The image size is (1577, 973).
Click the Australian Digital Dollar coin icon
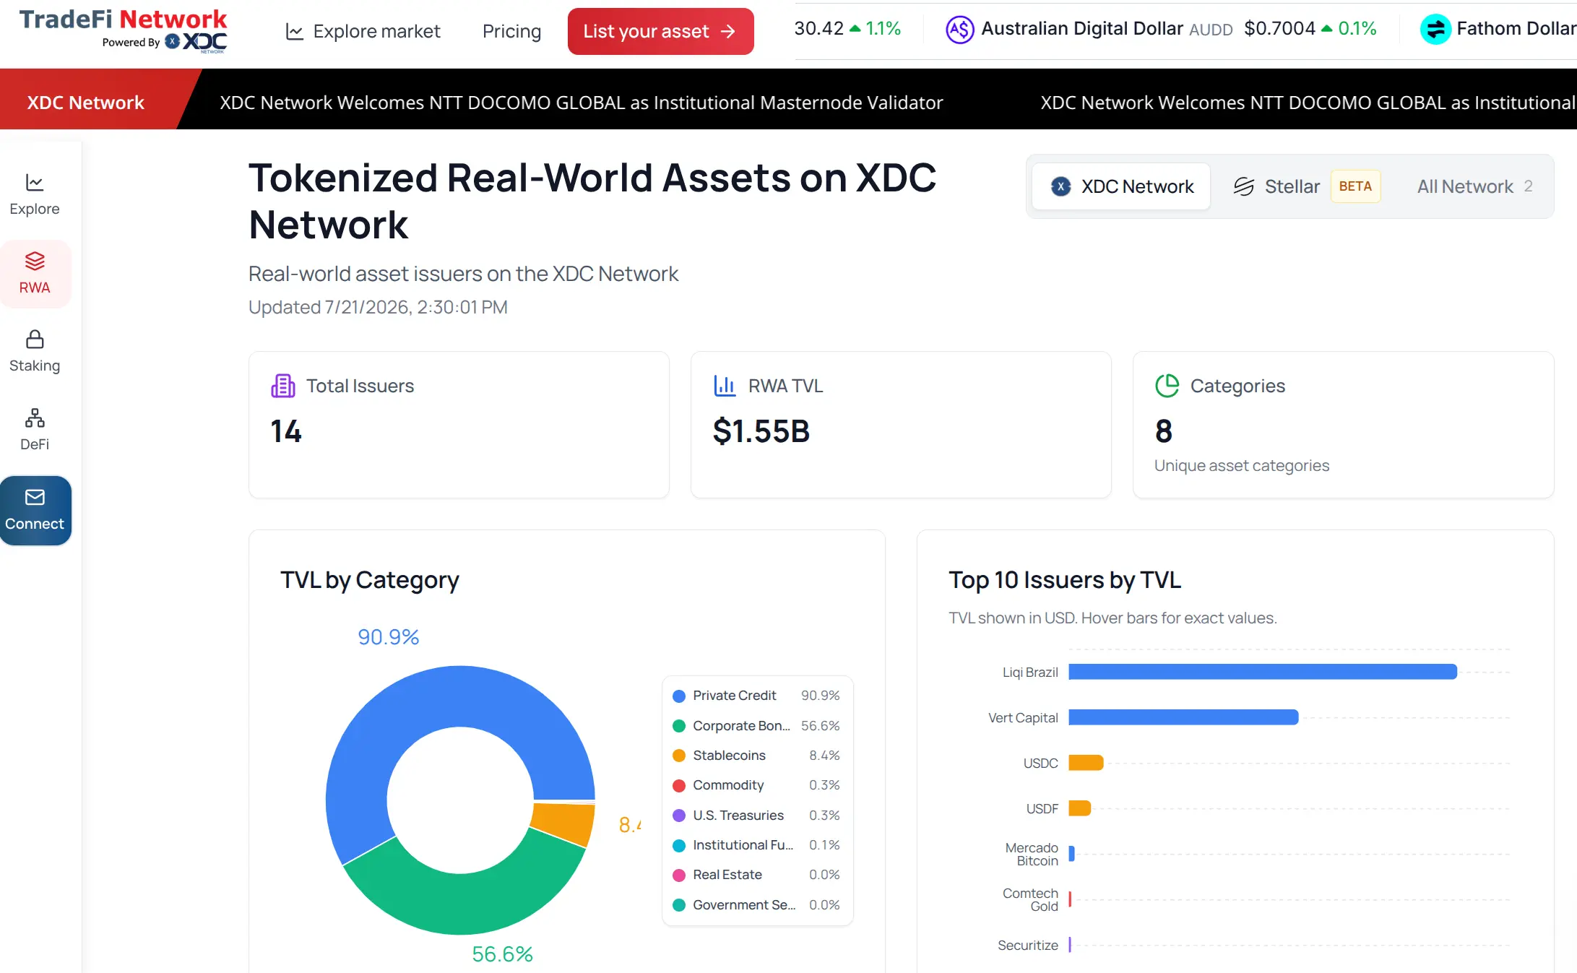coord(960,29)
